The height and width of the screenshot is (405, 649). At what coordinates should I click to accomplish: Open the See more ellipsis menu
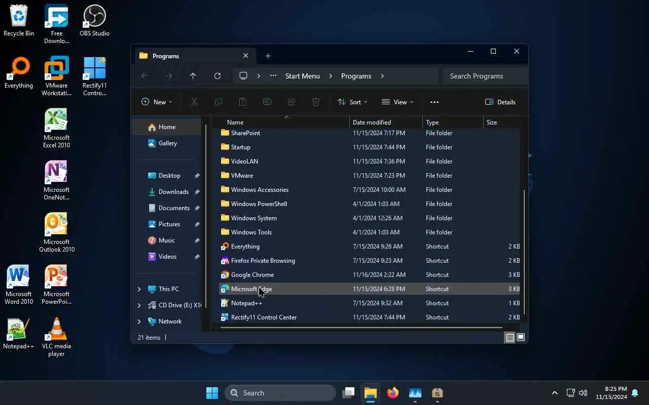tap(435, 102)
